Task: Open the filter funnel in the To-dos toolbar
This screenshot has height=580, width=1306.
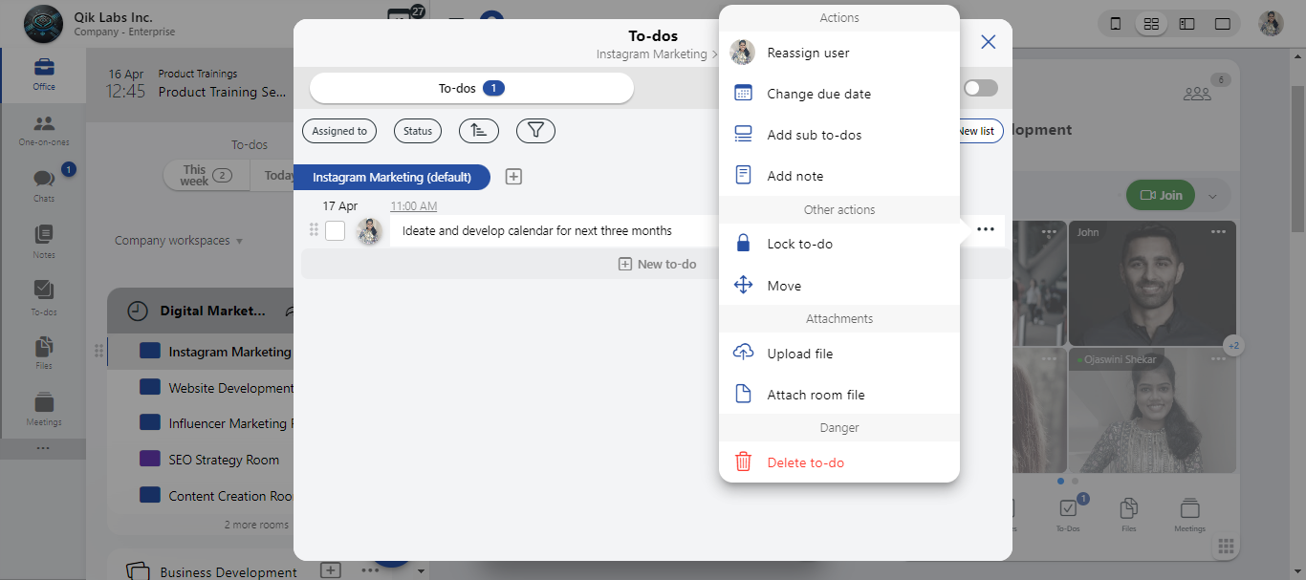Action: 535,131
